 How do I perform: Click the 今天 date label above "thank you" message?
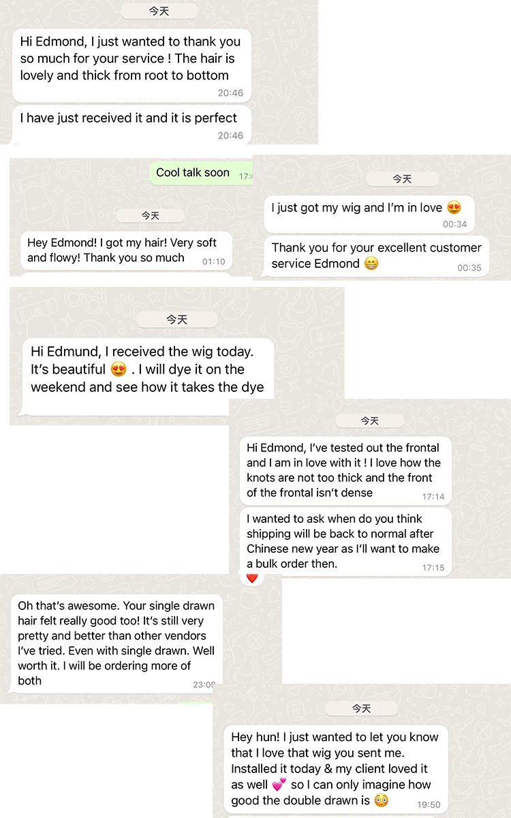click(x=159, y=11)
